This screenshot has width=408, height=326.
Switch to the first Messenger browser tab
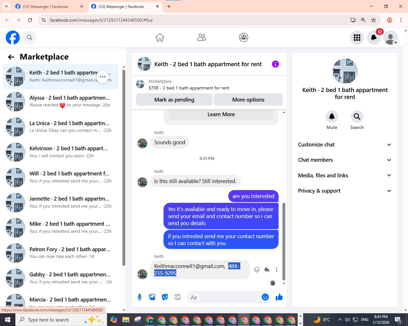(49, 7)
